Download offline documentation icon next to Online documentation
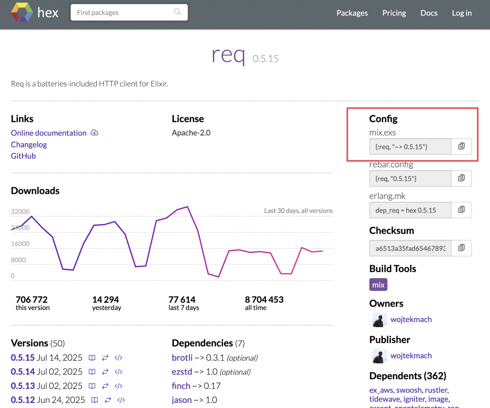This screenshot has height=408, width=490. tap(95, 133)
